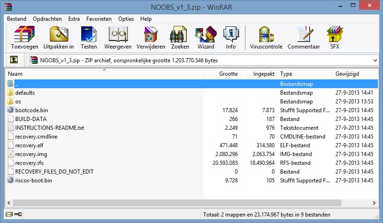Viewport: 383px width, 223px height.
Task: Expand the archive path dropdown arrow
Action: pos(375,60)
